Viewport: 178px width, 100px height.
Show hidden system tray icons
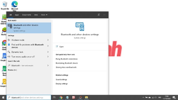(x=143, y=97)
